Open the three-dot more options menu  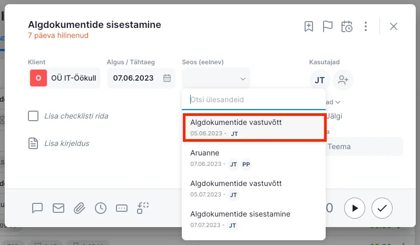366,26
